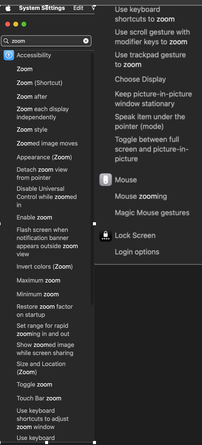The width and height of the screenshot is (202, 445).
Task: Select the Zoom style result
Action: click(32, 130)
